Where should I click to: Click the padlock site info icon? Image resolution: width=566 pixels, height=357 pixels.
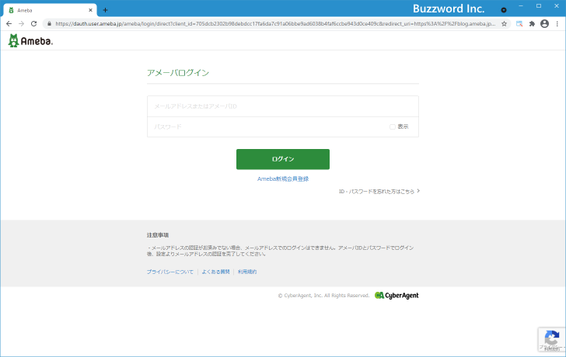50,24
